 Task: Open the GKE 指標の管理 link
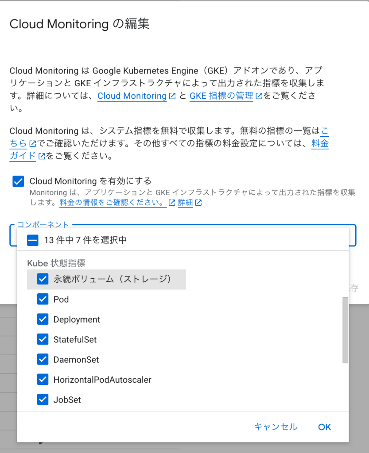(x=221, y=96)
